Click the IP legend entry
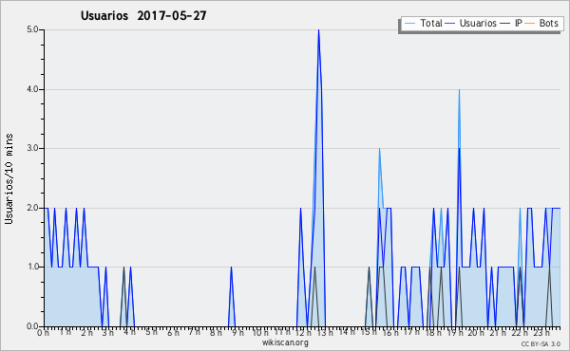This screenshot has height=351, width=570. pyautogui.click(x=511, y=23)
